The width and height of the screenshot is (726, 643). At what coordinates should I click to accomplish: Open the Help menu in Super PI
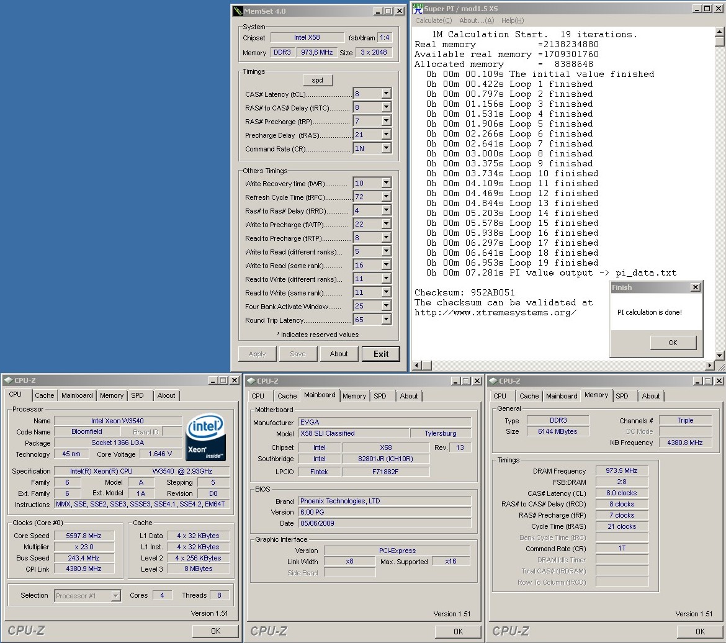coord(513,20)
